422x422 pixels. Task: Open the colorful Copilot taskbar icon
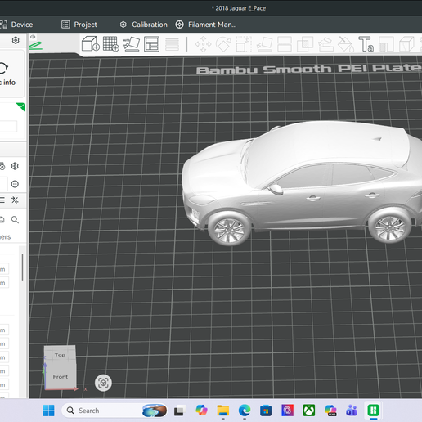(x=201, y=411)
